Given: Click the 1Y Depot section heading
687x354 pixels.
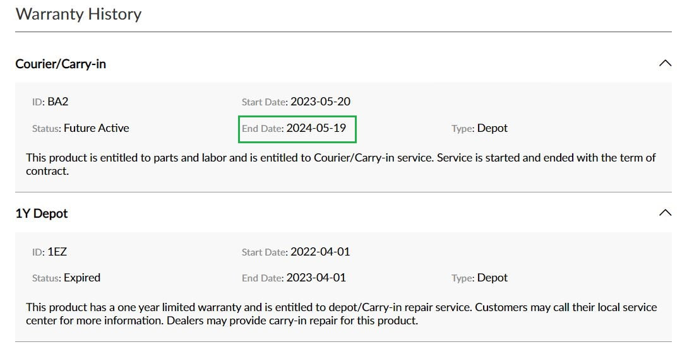Looking at the screenshot, I should (x=42, y=214).
